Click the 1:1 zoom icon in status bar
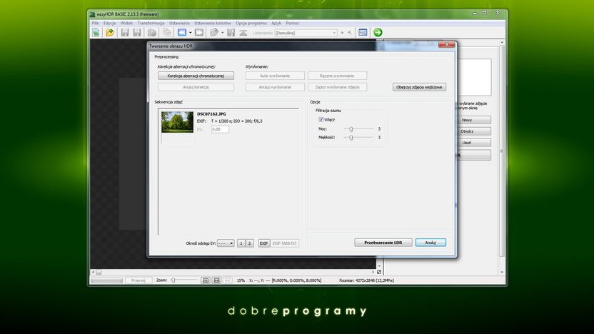 click(x=206, y=280)
